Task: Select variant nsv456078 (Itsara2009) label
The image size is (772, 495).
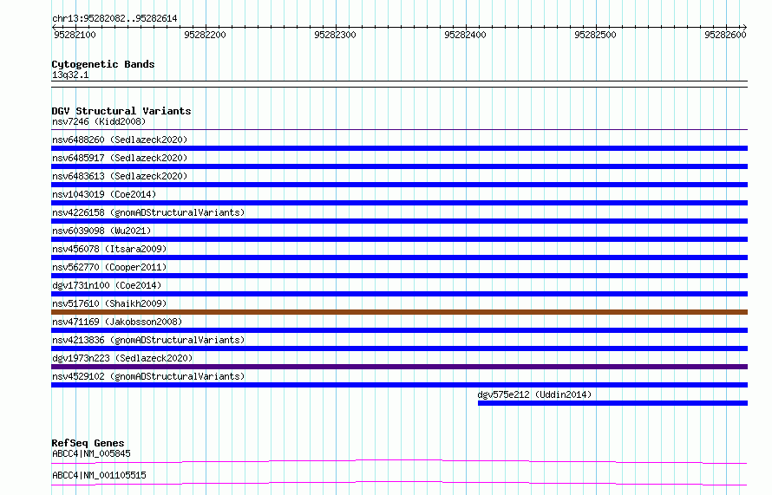Action: (109, 249)
